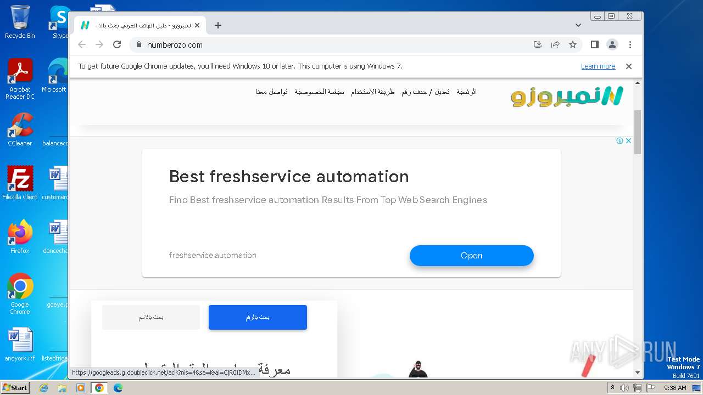Open the AdChoices info icon on the ad
This screenshot has width=703, height=395.
(x=620, y=141)
